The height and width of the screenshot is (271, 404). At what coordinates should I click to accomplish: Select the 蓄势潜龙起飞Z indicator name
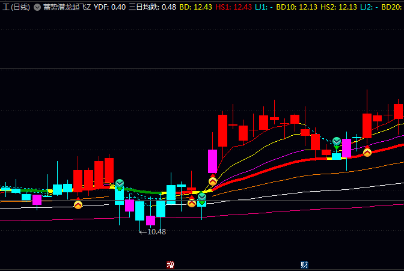tap(67, 7)
